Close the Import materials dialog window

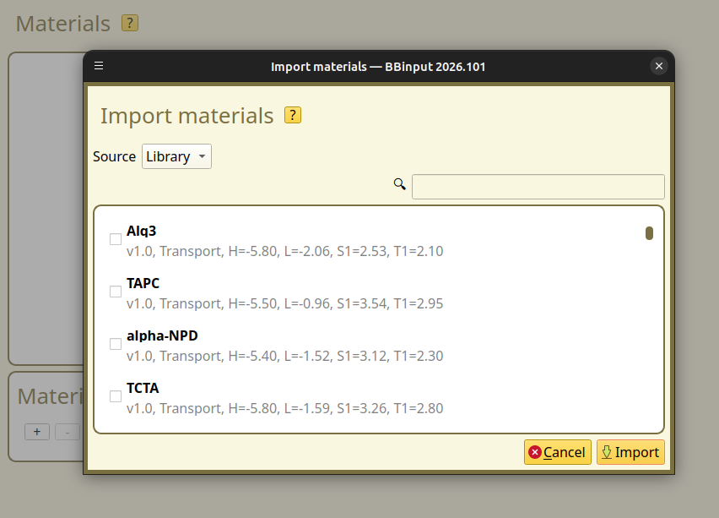click(659, 66)
